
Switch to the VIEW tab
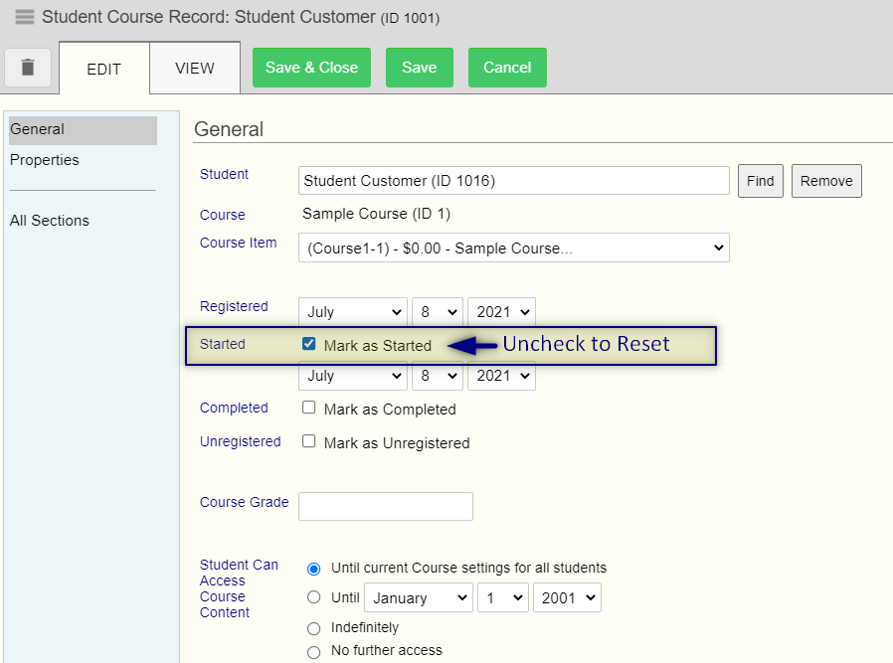[195, 69]
